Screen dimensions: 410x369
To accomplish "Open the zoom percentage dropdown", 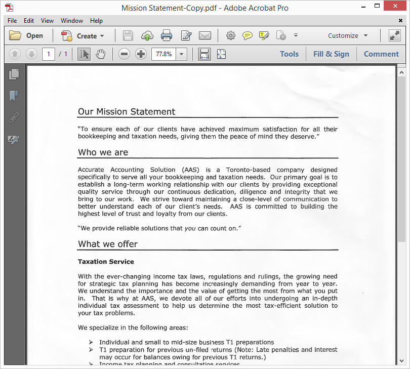I will [182, 54].
